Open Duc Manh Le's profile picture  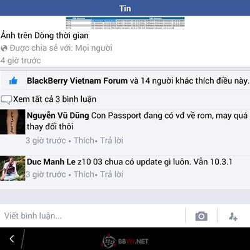[12, 168]
